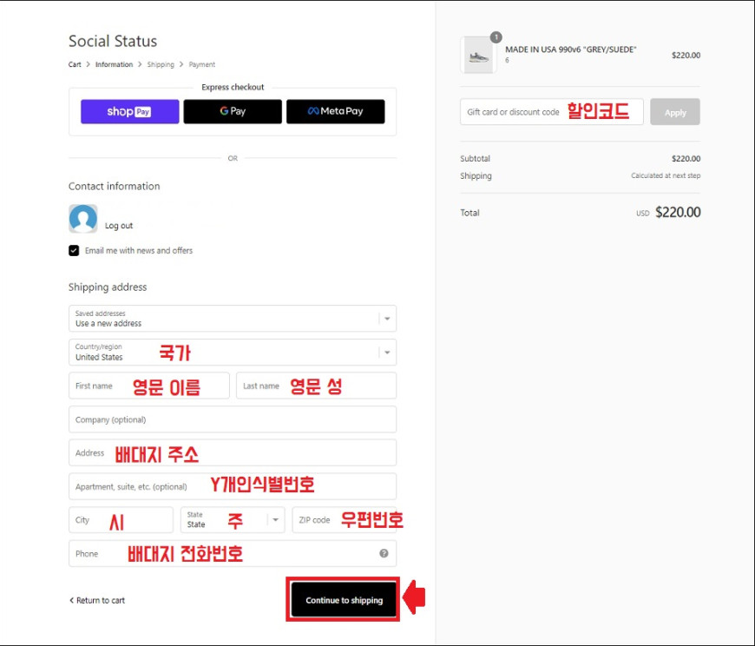755x646 pixels.
Task: Click the item quantity badge on the product
Action: pos(496,37)
